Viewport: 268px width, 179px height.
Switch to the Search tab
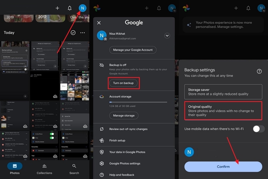(74, 168)
